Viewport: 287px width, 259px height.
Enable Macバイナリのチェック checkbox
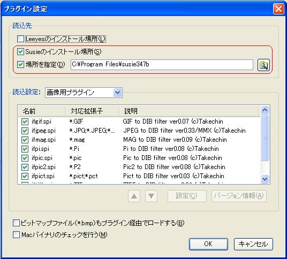point(16,235)
